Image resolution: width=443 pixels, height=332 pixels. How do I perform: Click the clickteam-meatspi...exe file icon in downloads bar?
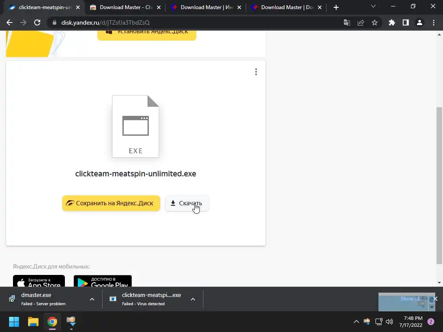click(113, 299)
